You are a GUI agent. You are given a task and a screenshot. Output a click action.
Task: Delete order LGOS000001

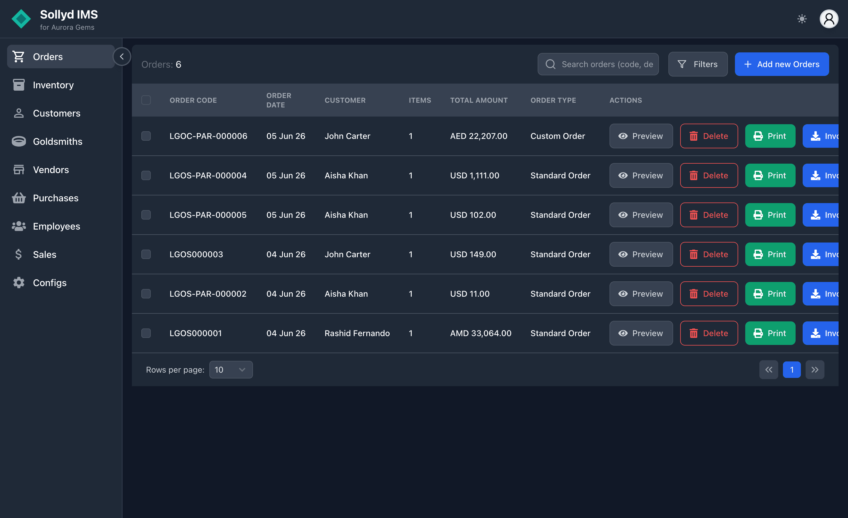pyautogui.click(x=709, y=333)
